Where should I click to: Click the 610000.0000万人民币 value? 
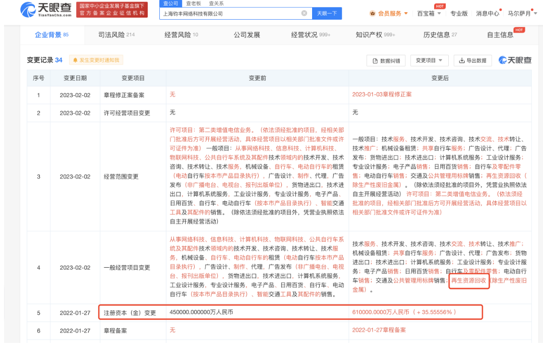[x=381, y=312]
